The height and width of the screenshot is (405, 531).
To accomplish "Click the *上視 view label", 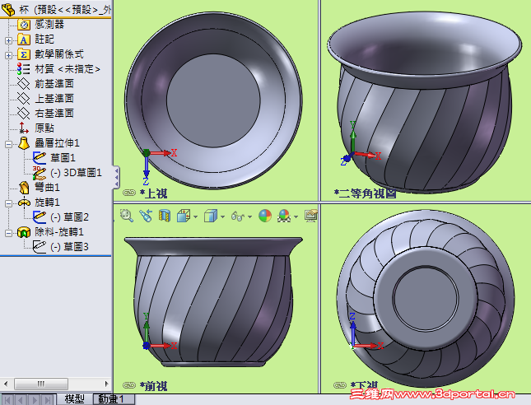I will pos(154,193).
